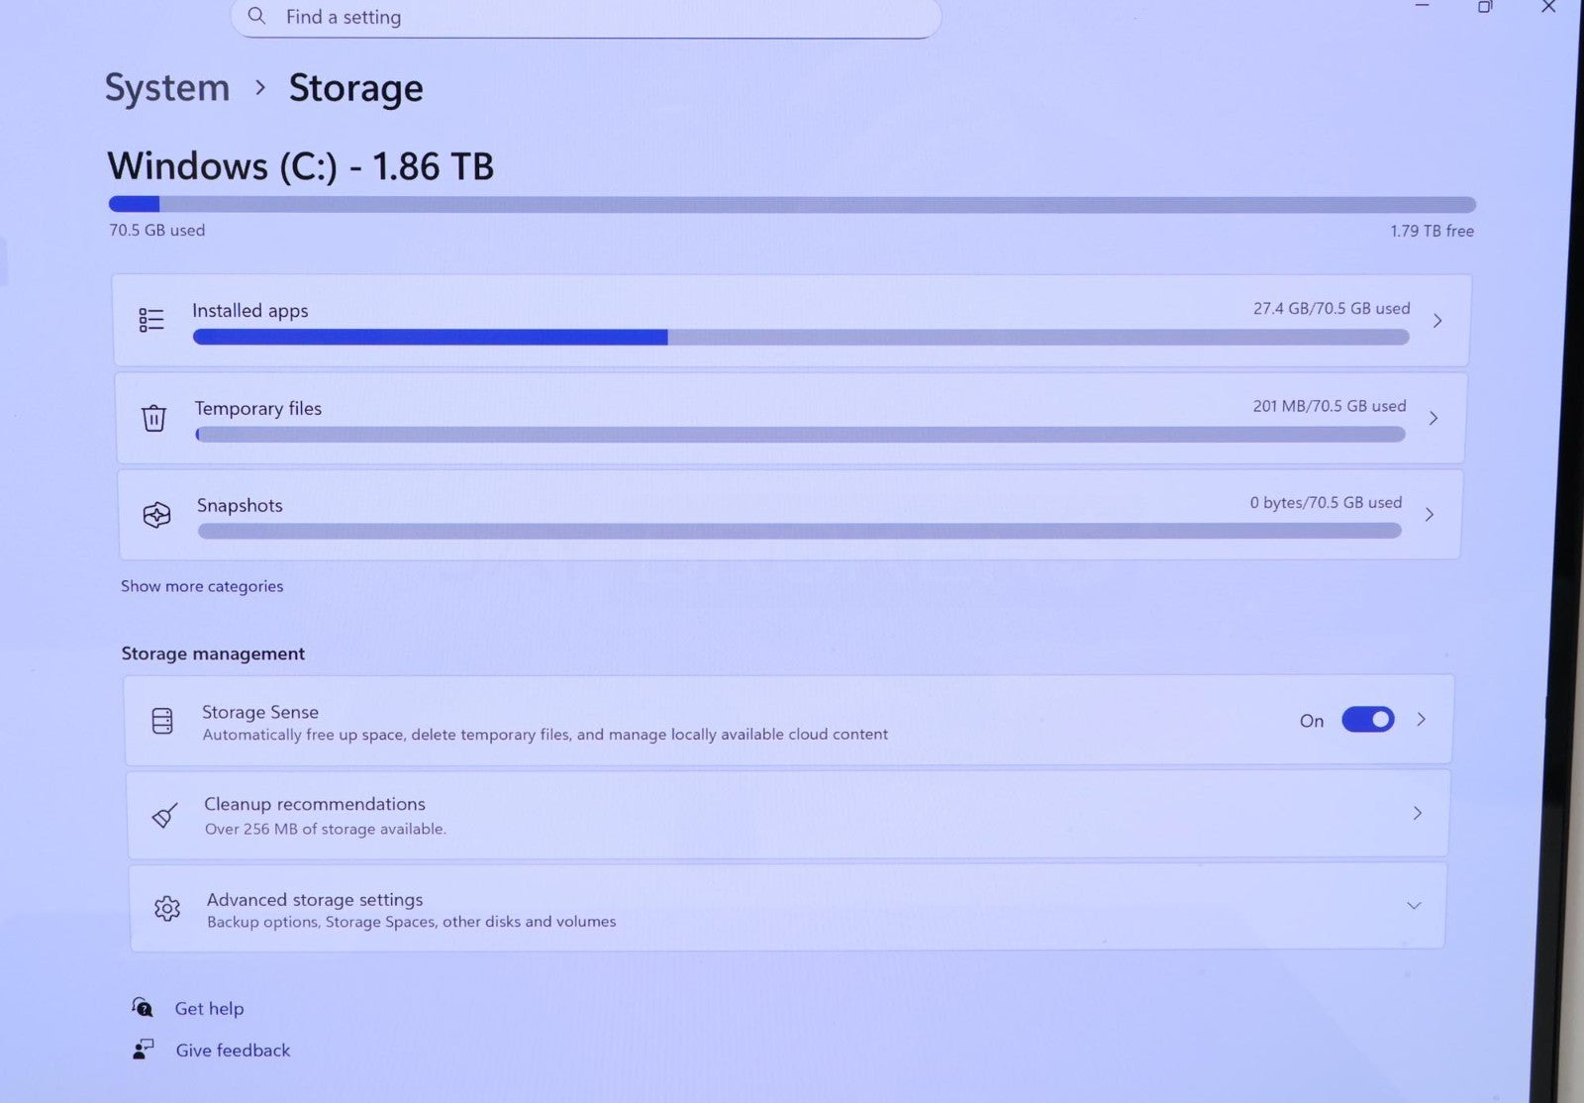The height and width of the screenshot is (1103, 1584).
Task: Click the Installed apps list icon
Action: pos(151,320)
